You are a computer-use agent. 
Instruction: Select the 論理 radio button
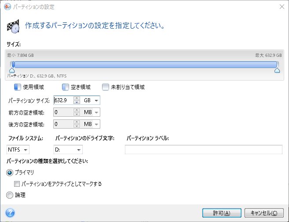(x=10, y=195)
